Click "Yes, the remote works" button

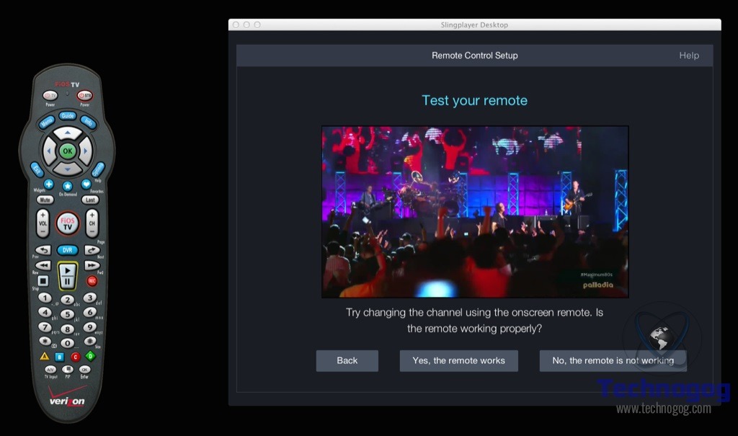click(x=458, y=360)
